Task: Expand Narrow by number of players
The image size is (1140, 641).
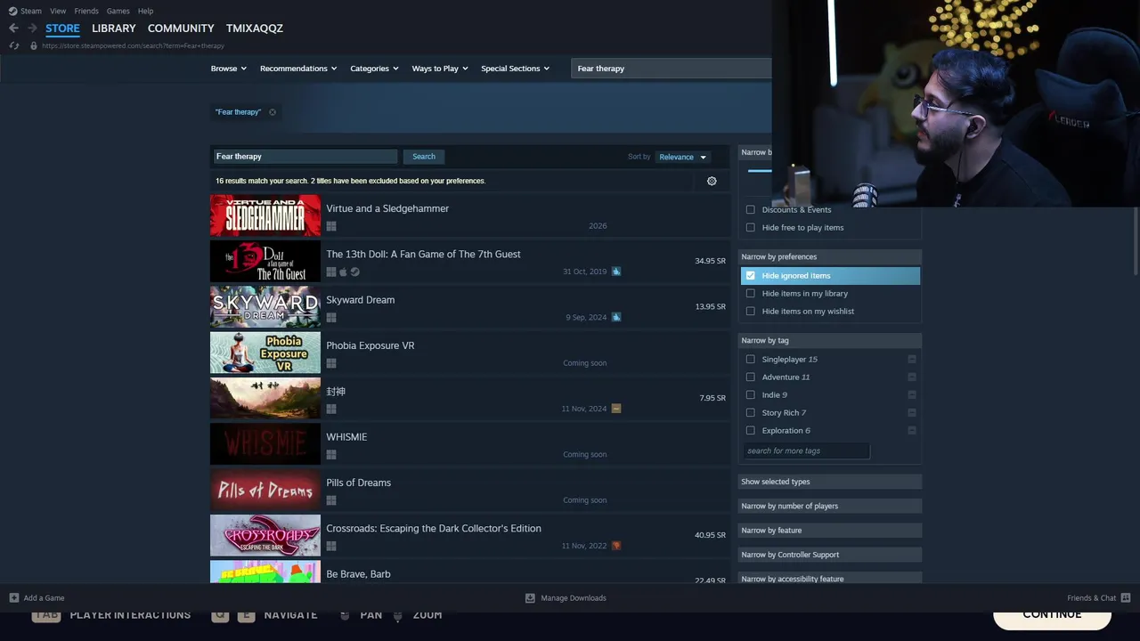Action: click(x=830, y=506)
